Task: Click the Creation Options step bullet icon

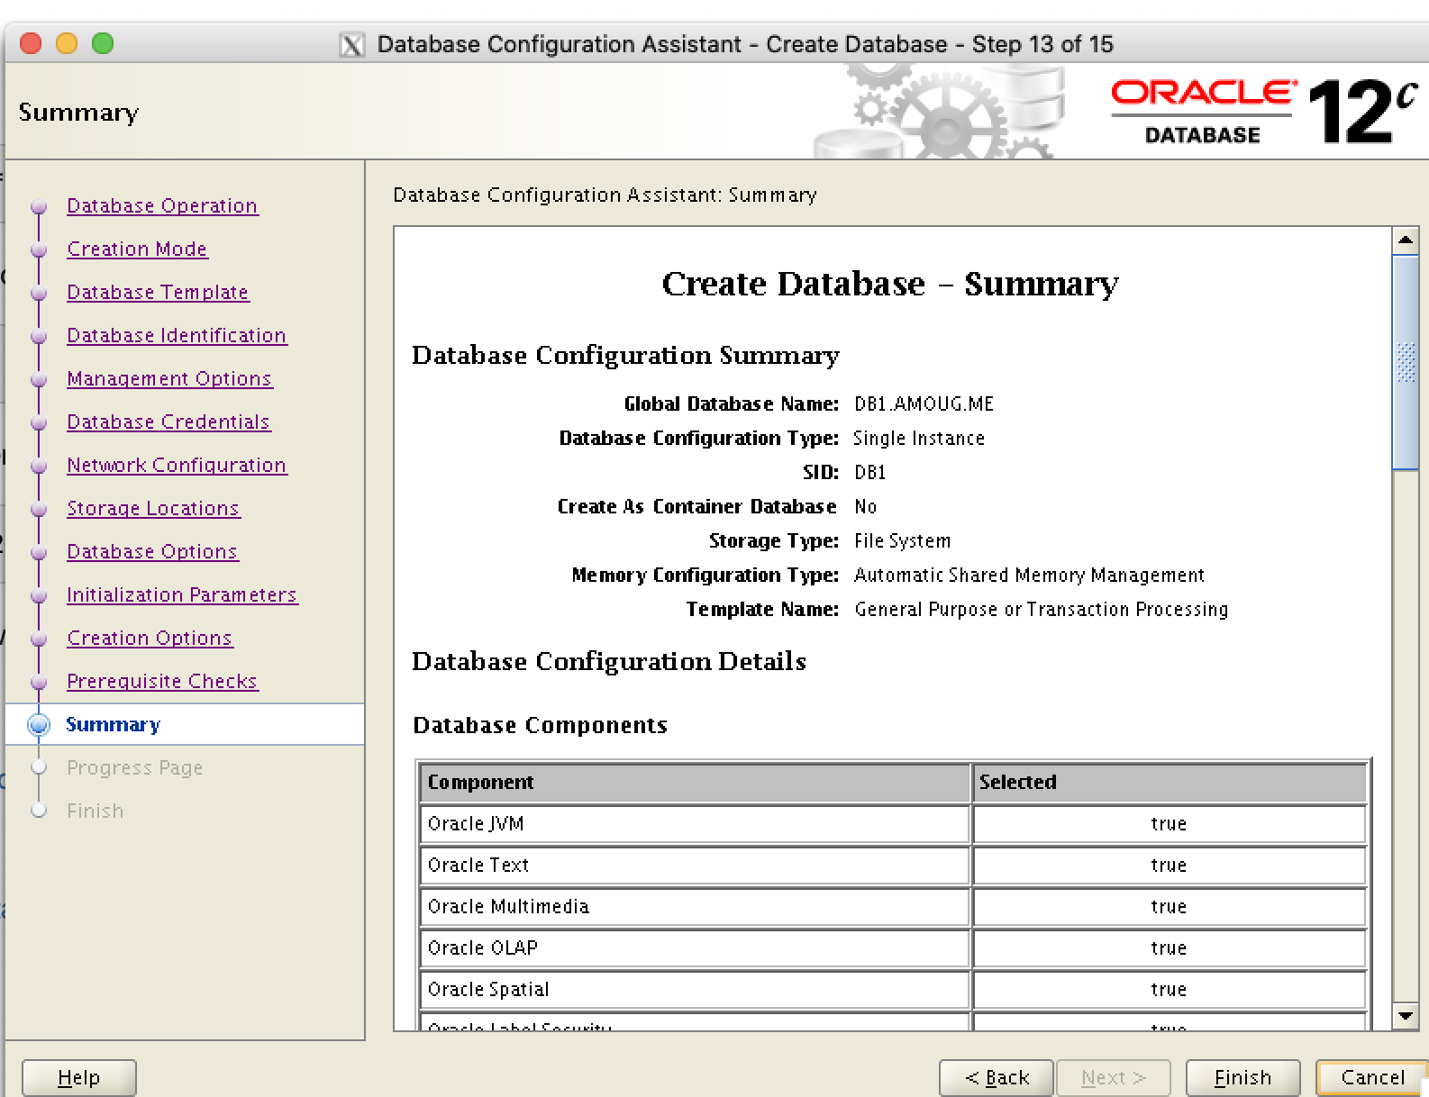Action: (38, 639)
